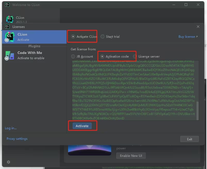Maximize the Welcome to CLion window
The width and height of the screenshot is (207, 169).
coord(186,5)
